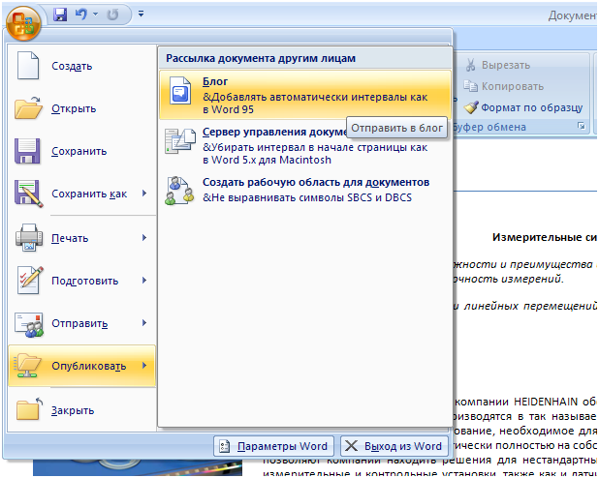Click the blank page icon next to Создать
The image size is (599, 478).
coord(27,66)
